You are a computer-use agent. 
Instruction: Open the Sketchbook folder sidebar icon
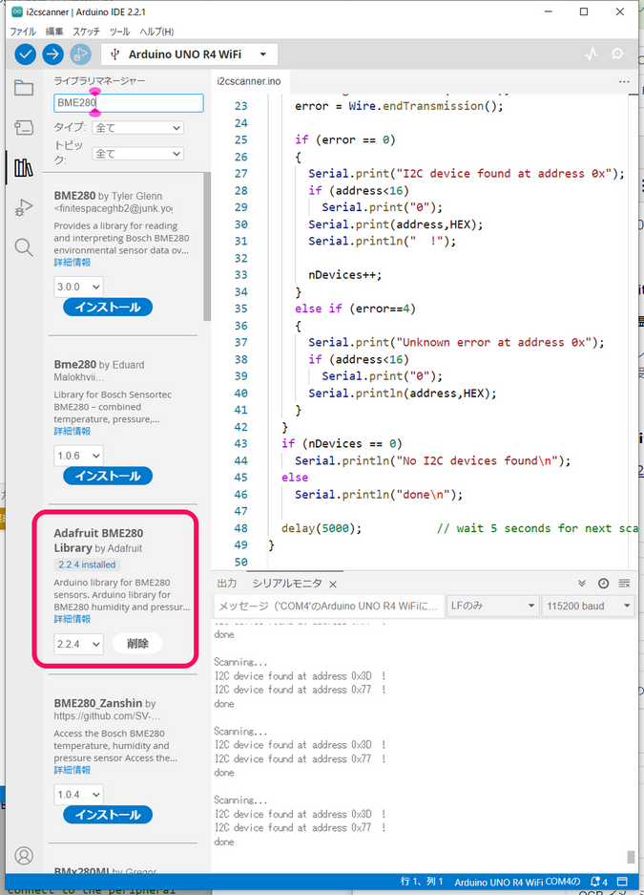click(x=23, y=87)
